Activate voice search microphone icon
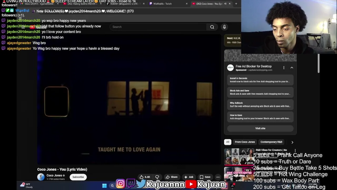The width and height of the screenshot is (337, 190). 224,27
